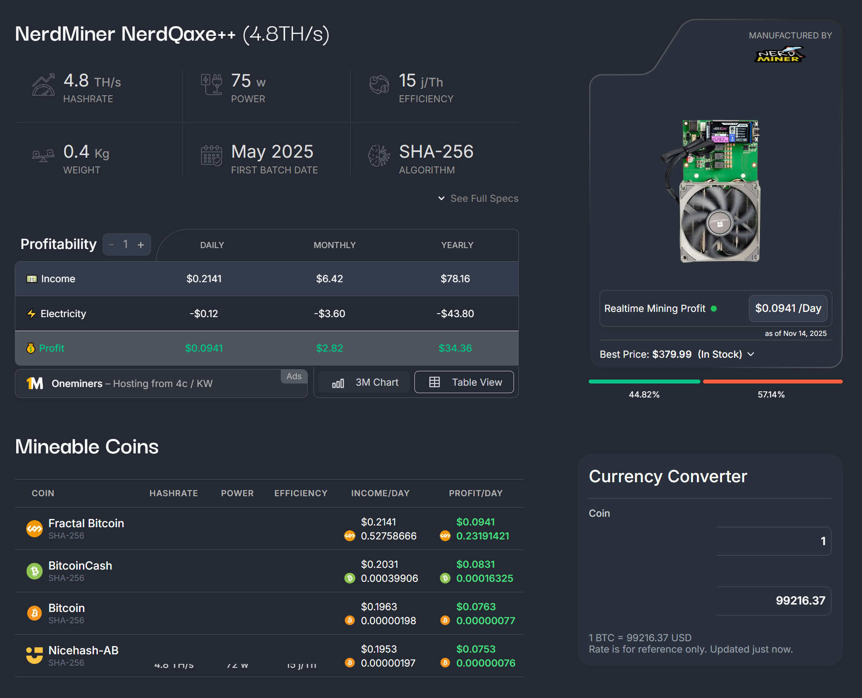Increase miner quantity with plus button
The width and height of the screenshot is (862, 698).
(141, 245)
